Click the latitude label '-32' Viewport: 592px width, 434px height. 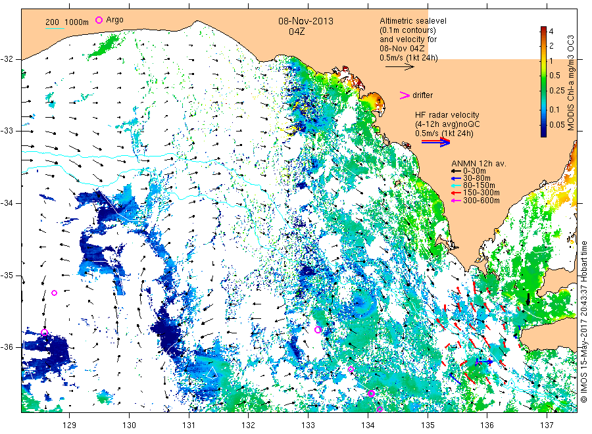7,59
